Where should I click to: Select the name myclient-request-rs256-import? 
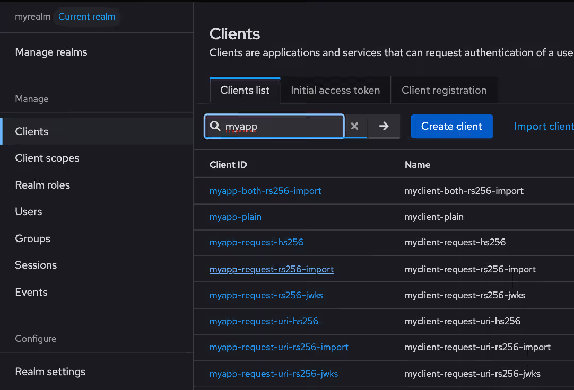pos(471,269)
